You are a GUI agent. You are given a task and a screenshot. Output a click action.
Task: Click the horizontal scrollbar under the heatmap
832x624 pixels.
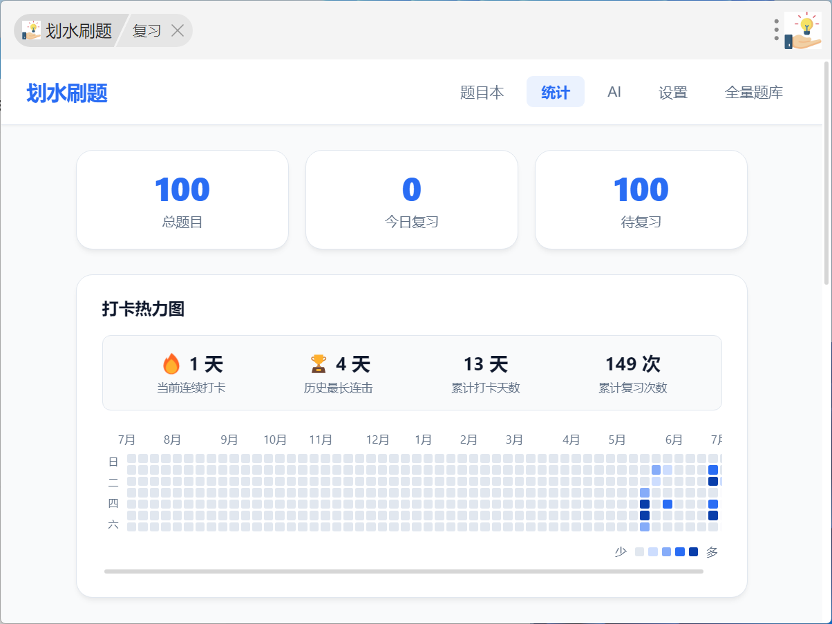[404, 571]
